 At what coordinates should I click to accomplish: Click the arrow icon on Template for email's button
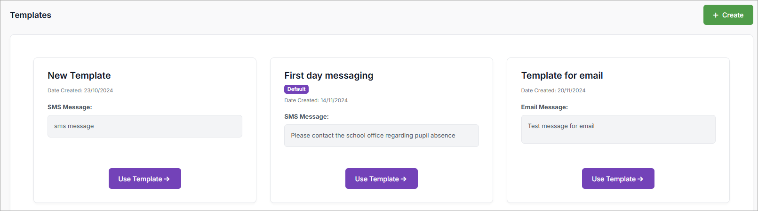coord(640,179)
